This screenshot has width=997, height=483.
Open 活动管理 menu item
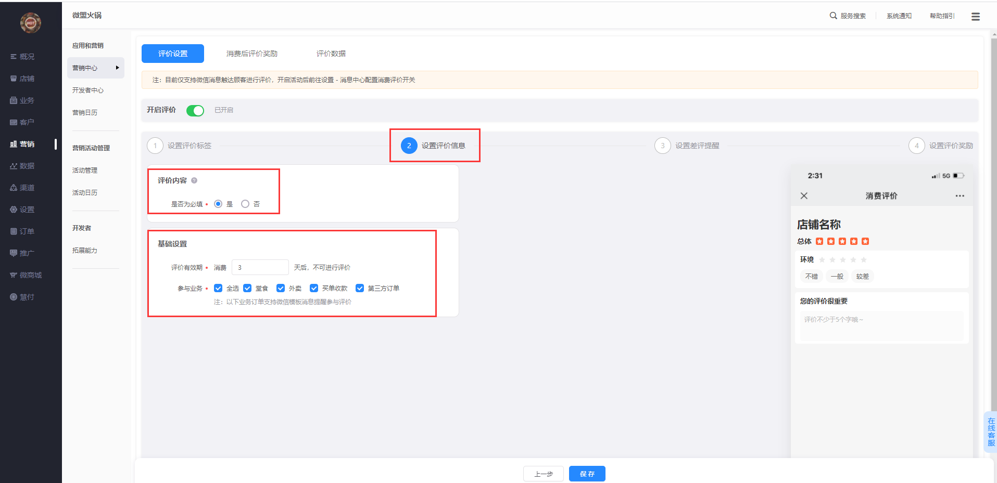(85, 171)
